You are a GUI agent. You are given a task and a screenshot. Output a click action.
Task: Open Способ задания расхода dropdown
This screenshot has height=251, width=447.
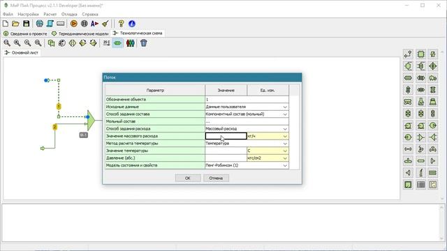pyautogui.click(x=285, y=129)
